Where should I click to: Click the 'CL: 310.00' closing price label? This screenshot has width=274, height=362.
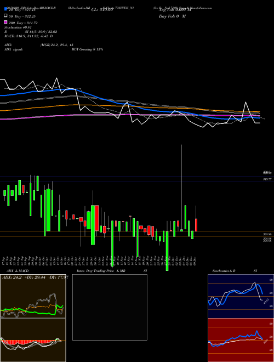tap(102, 10)
